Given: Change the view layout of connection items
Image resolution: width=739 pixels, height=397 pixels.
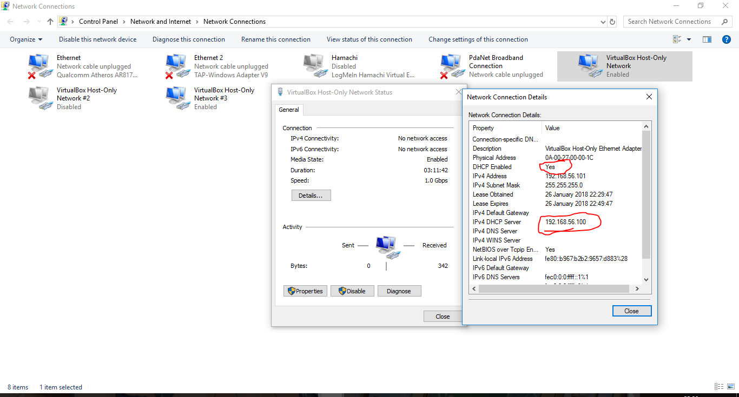Looking at the screenshot, I should coord(677,39).
